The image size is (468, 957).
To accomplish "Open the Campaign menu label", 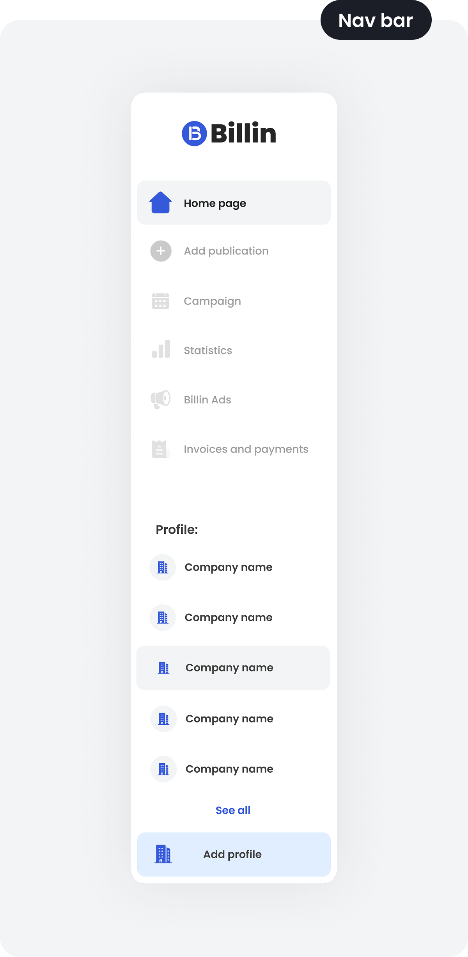I will pos(212,301).
